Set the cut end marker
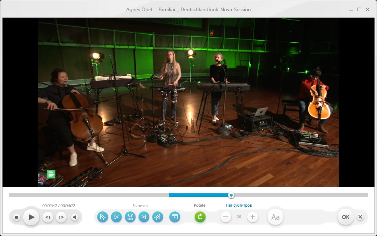 (144, 217)
